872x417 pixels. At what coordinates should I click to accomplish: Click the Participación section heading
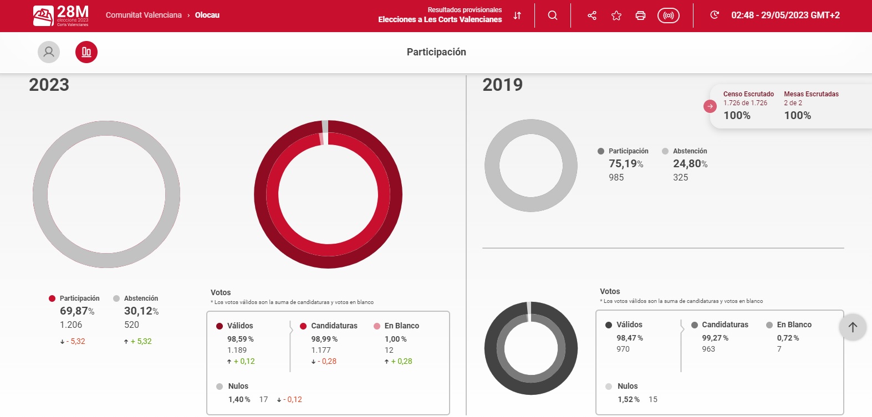click(x=436, y=52)
